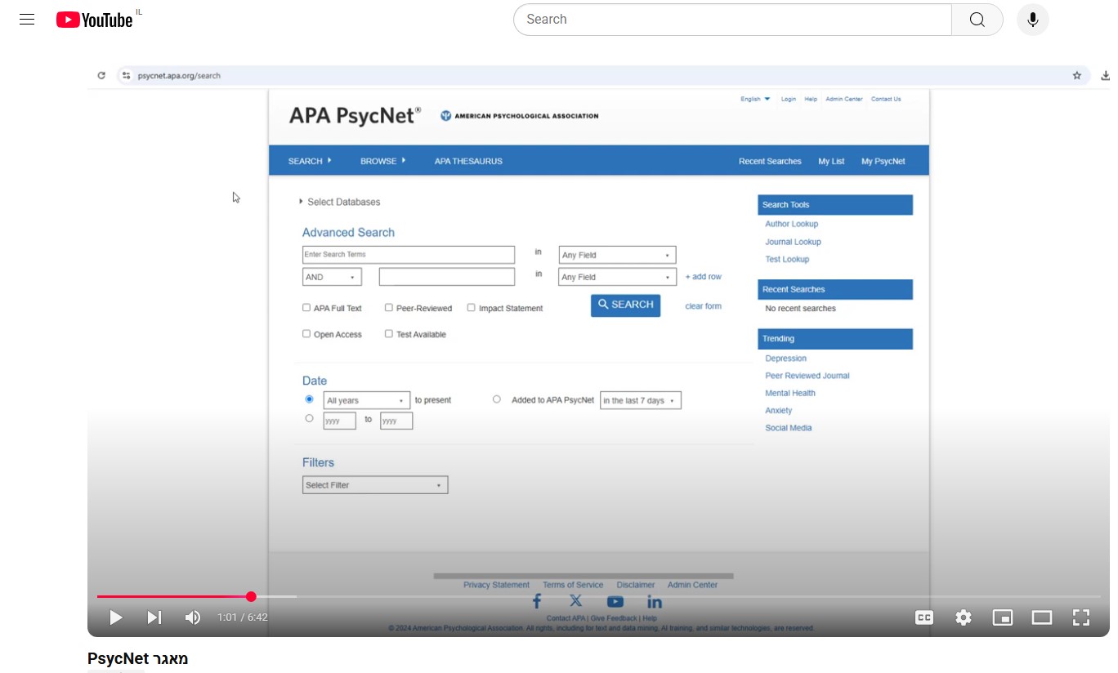Open the Privacy Statement footer link
Screen dimensions: 1118x673
tap(496, 585)
